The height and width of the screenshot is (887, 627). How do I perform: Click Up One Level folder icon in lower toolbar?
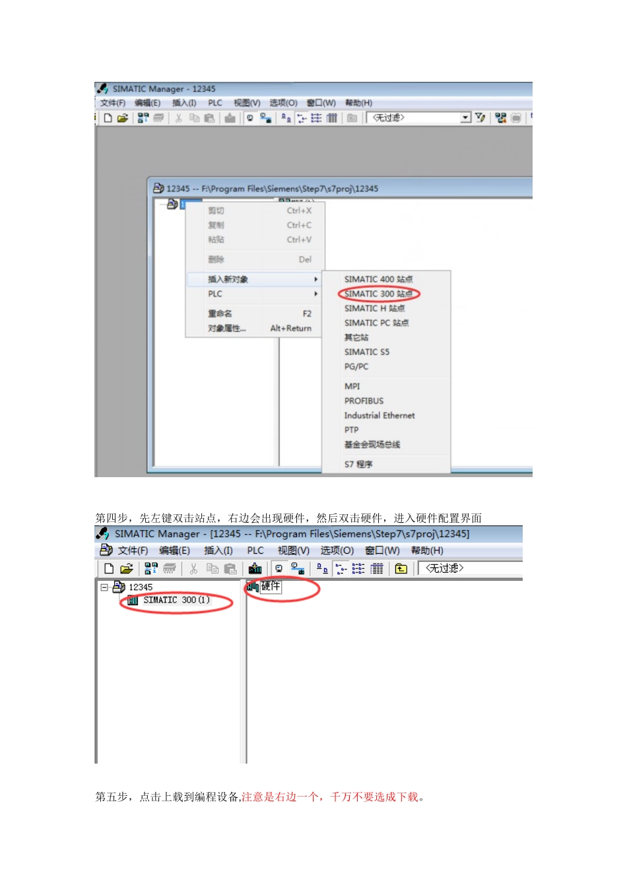pos(401,568)
